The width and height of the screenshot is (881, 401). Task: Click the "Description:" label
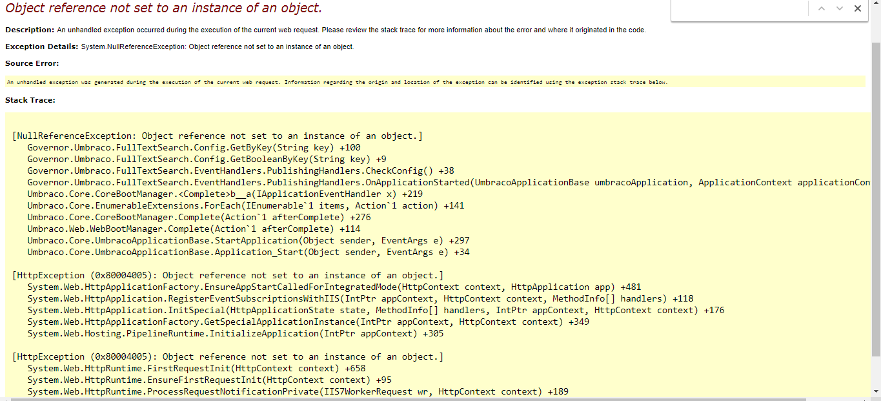30,30
